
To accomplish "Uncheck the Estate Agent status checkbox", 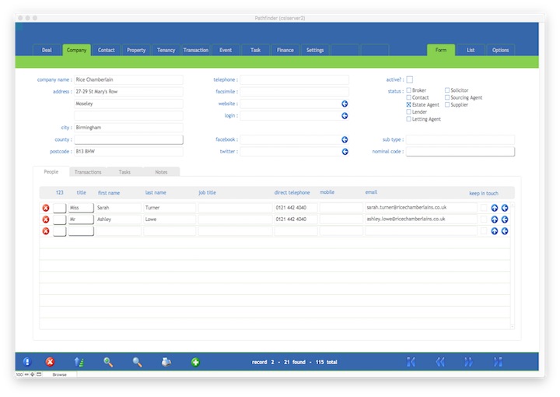I will point(409,104).
